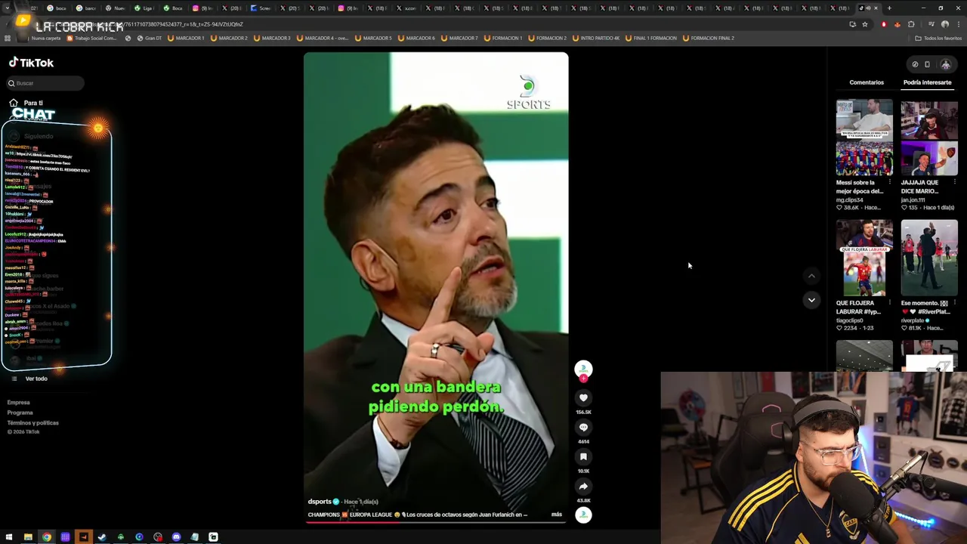
Task: Open the JAJJAJA QUE DICE MARIO thumbnail
Action: 929,138
